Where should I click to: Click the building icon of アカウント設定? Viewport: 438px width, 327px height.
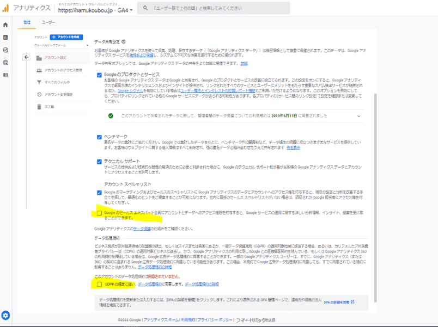tap(39, 58)
